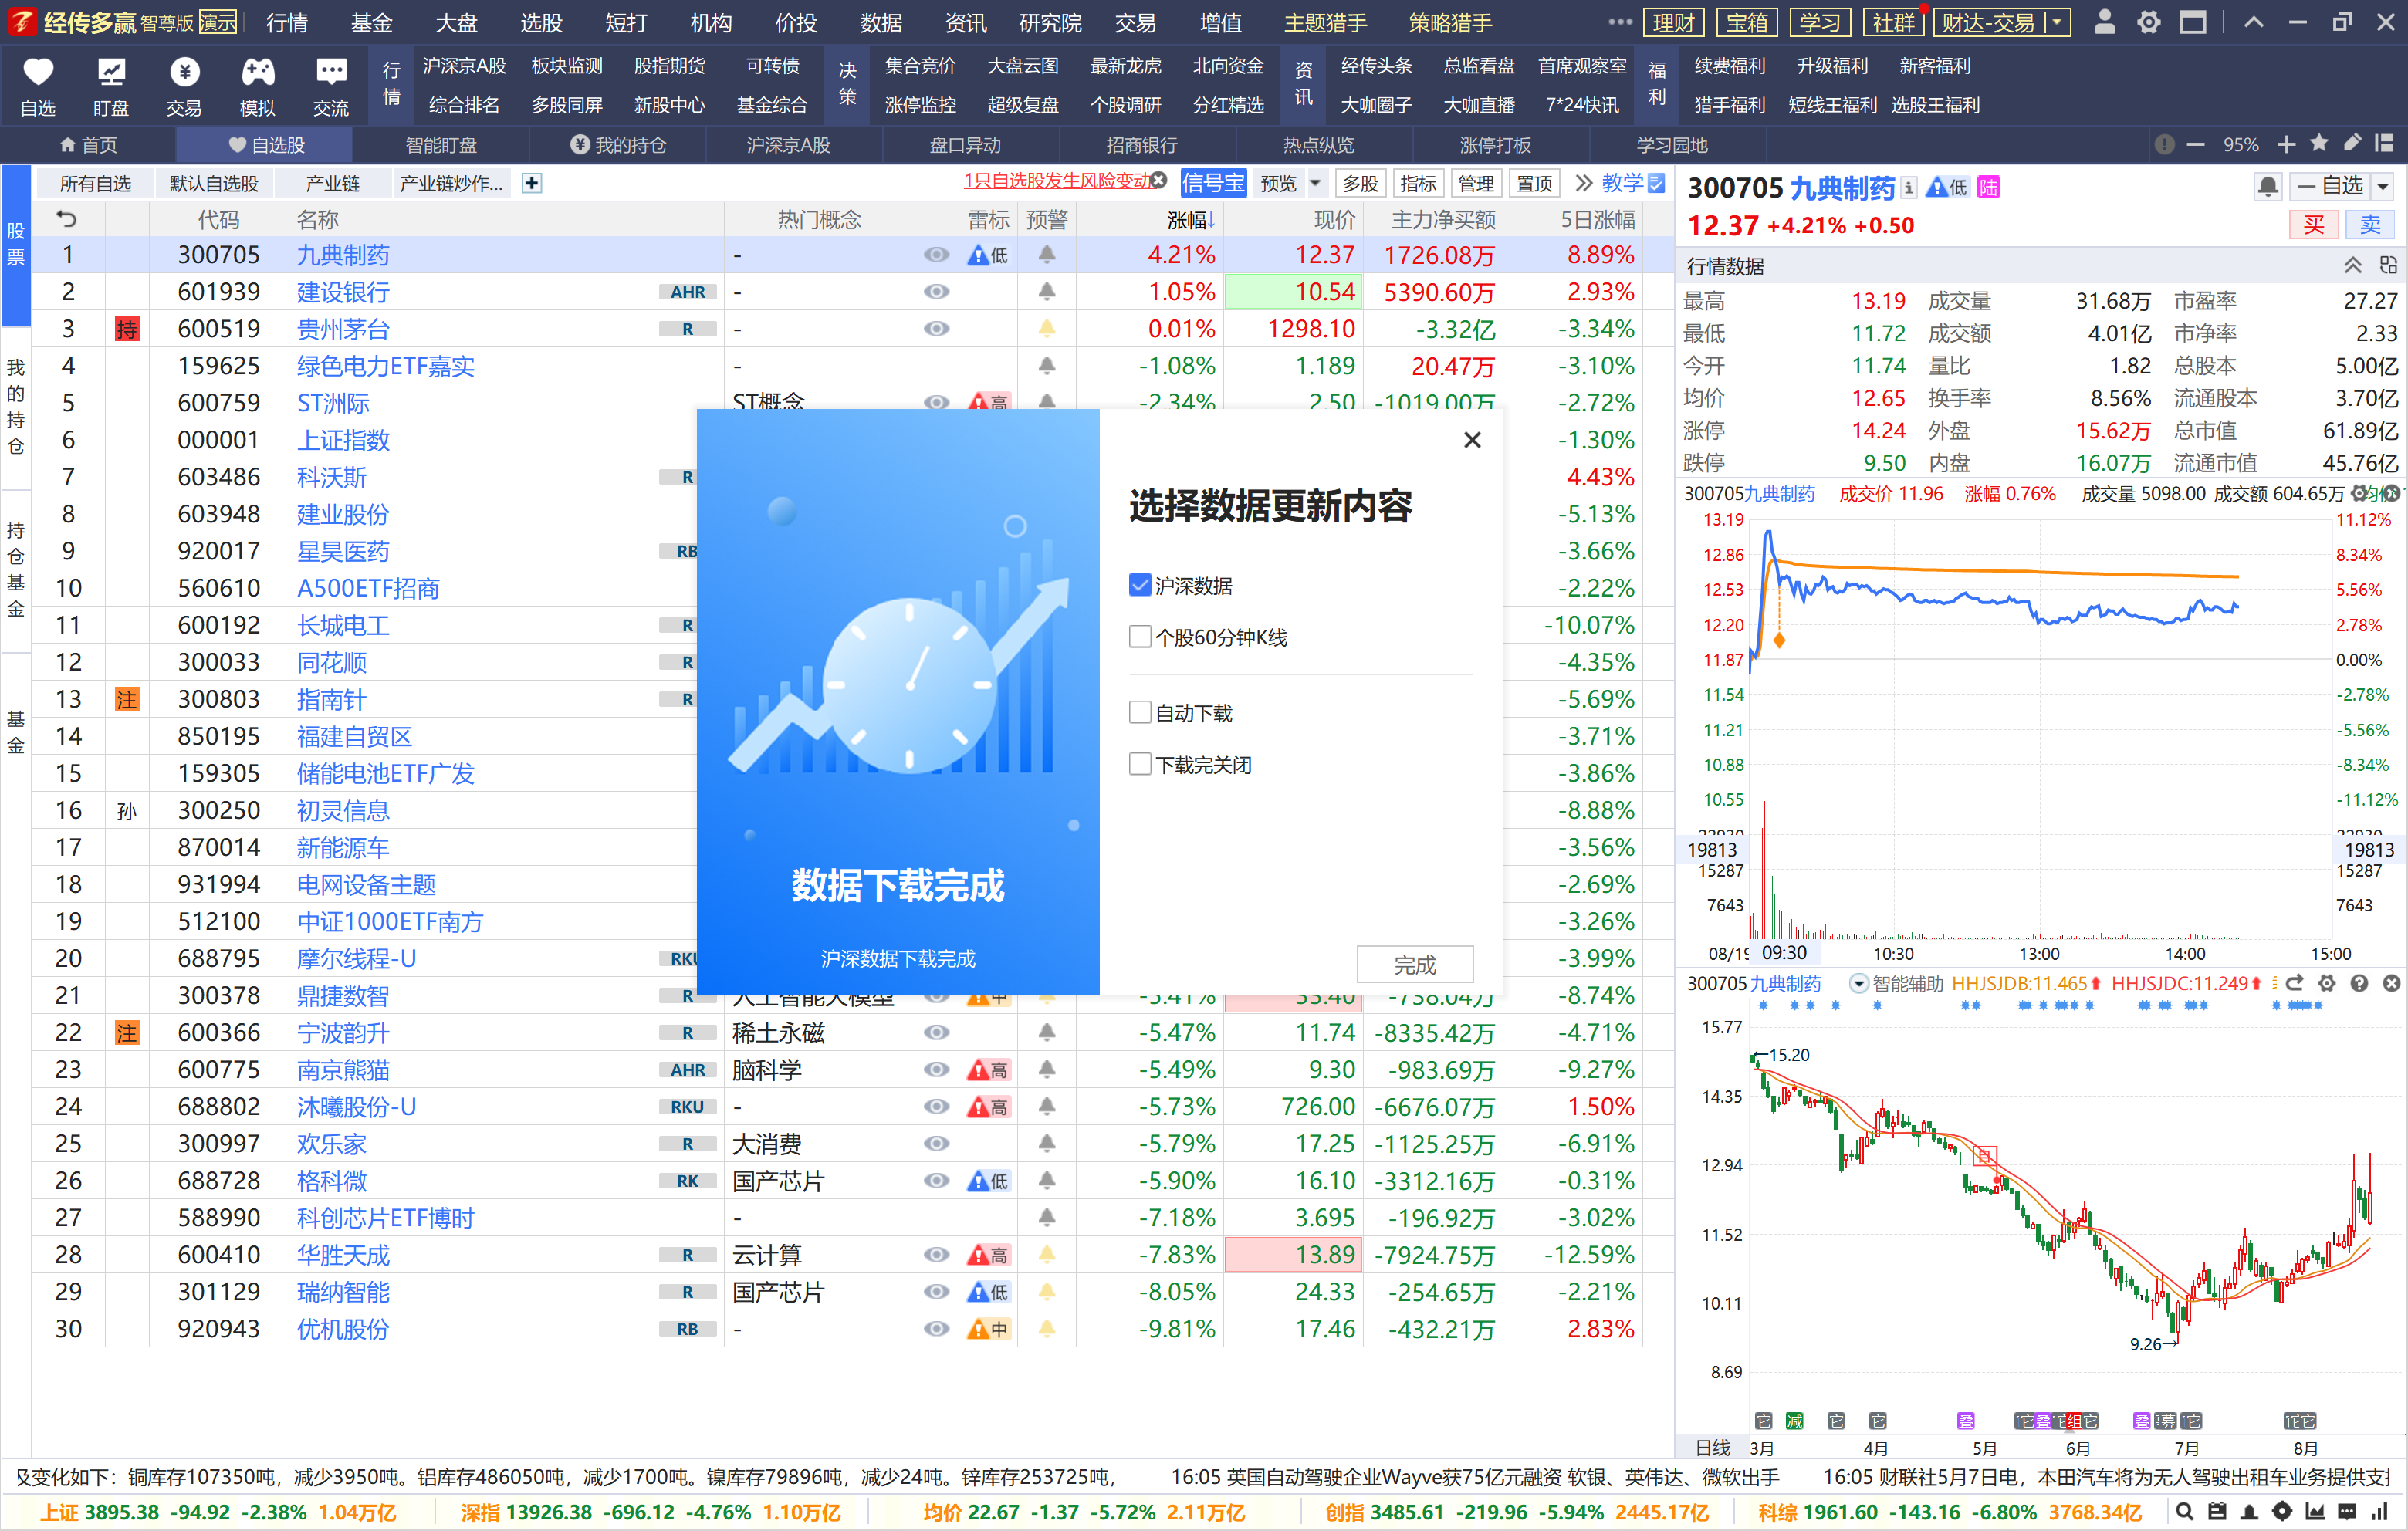Open the user account icon
Screen dimensions: 2408x1531
click(2104, 22)
